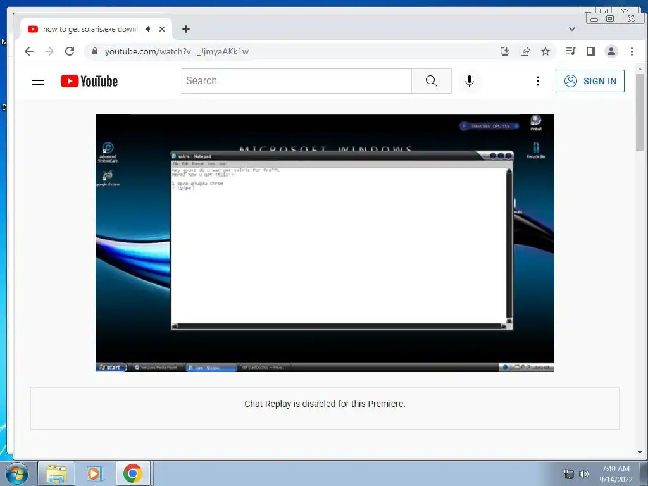
Task: Close the solaris.exe YouTube tab
Action: (162, 29)
